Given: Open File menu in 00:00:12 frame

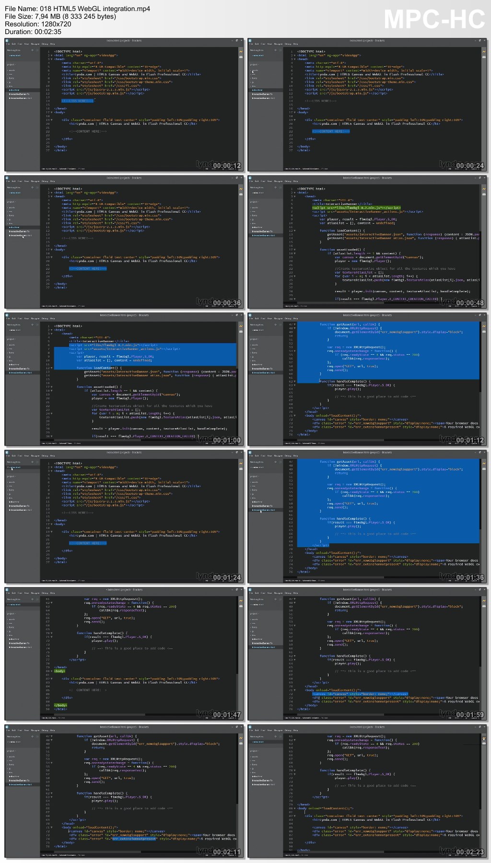Looking at the screenshot, I should pos(8,44).
